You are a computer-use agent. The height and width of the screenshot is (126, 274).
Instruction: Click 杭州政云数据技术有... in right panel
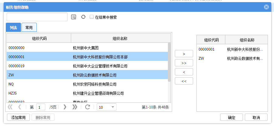(x=245, y=58)
